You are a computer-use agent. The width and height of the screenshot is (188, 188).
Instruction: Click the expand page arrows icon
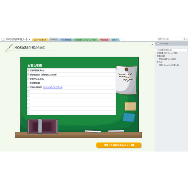coord(152,45)
